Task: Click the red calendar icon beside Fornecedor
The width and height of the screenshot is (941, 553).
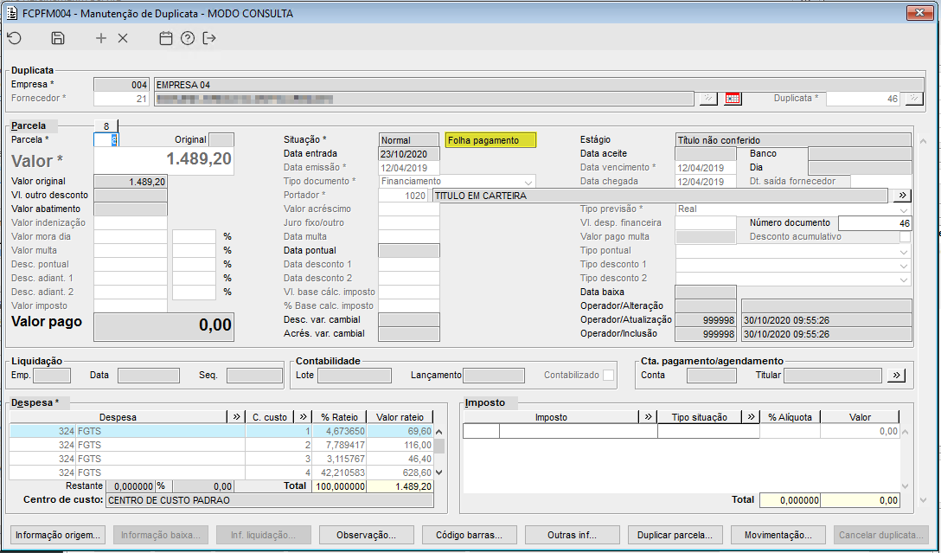Action: point(733,99)
